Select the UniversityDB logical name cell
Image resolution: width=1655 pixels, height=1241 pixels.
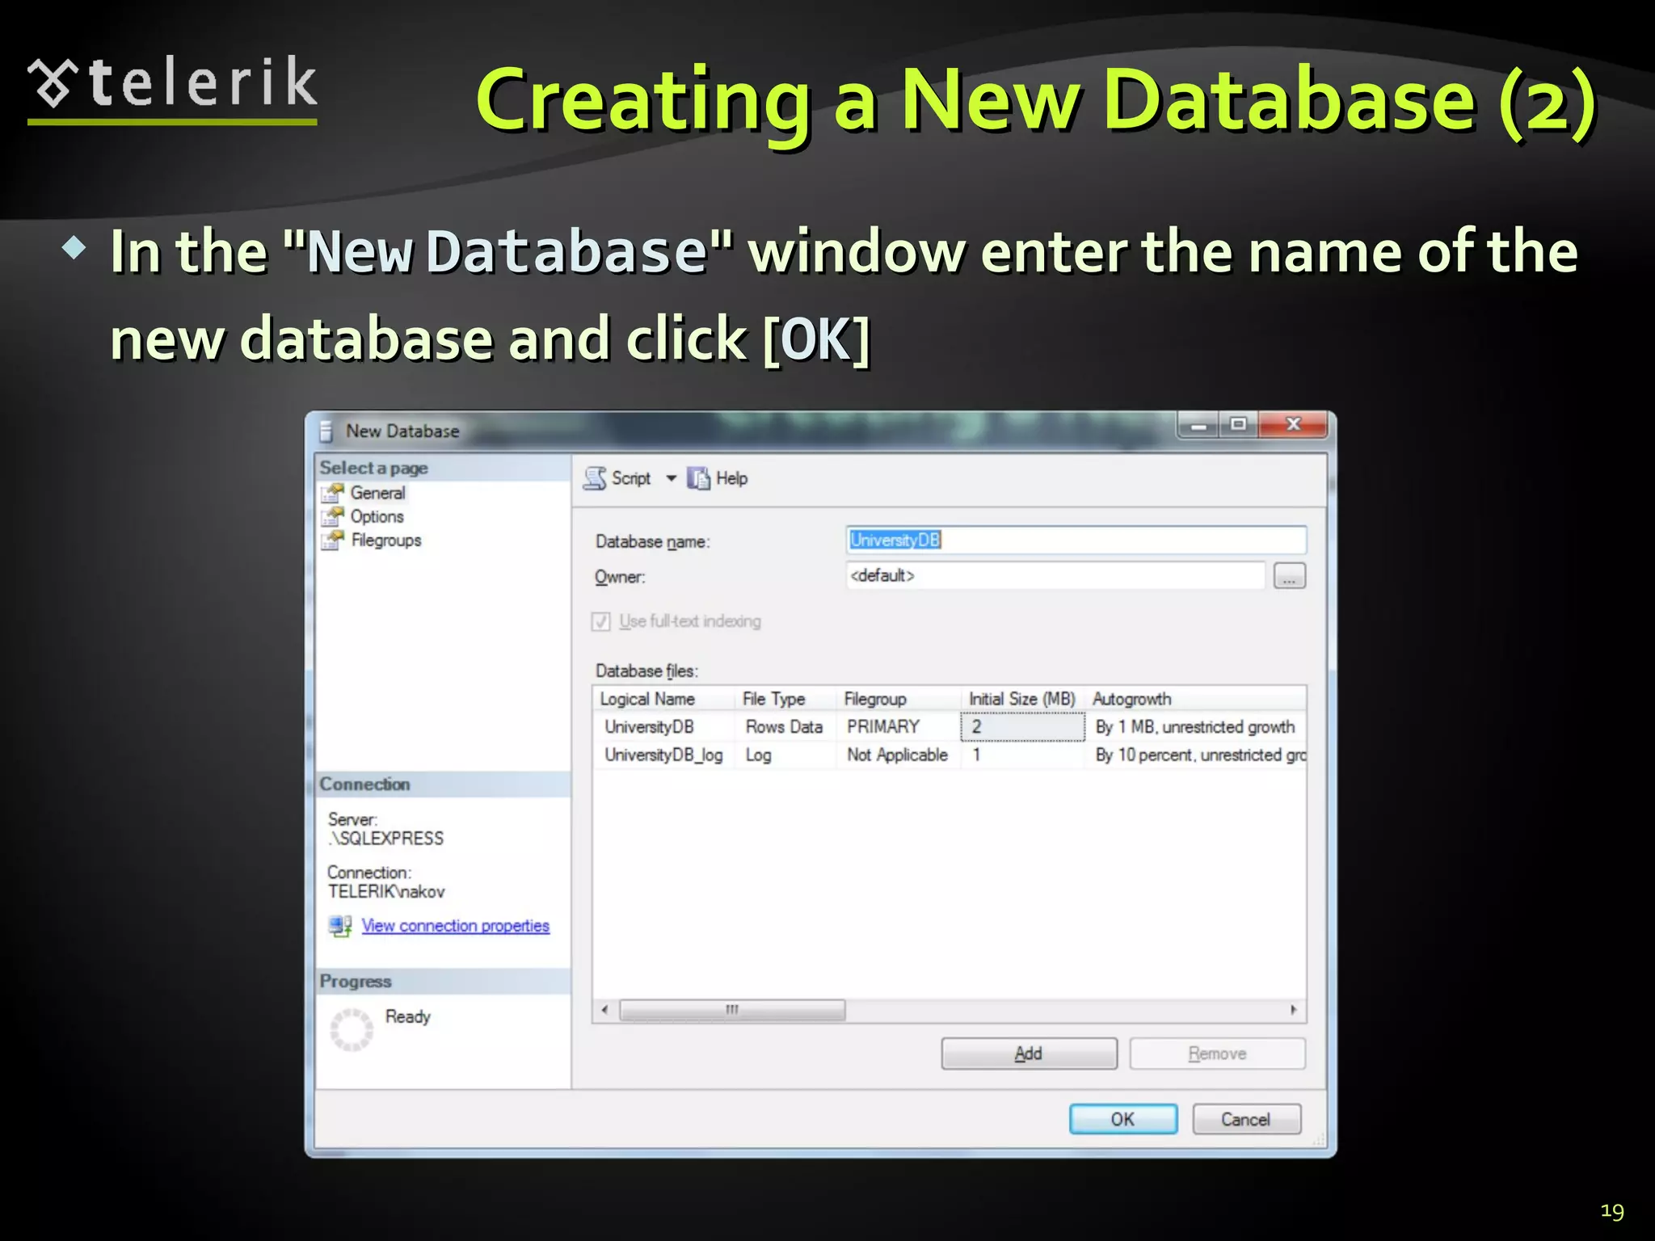click(663, 726)
